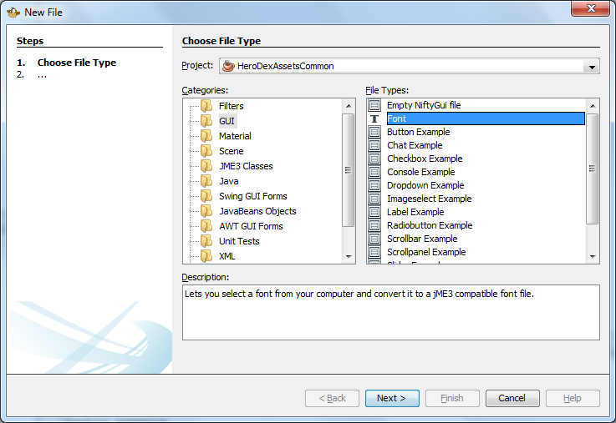
Task: Click the Material folder icon
Action: click(206, 136)
